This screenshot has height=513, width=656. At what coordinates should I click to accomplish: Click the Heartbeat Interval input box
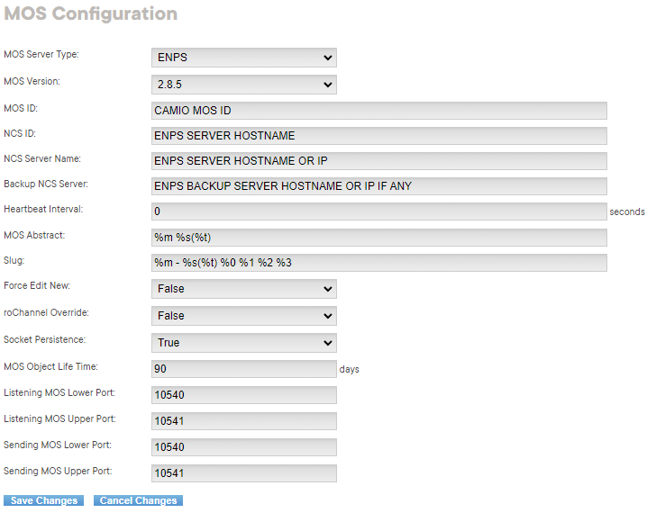point(378,211)
